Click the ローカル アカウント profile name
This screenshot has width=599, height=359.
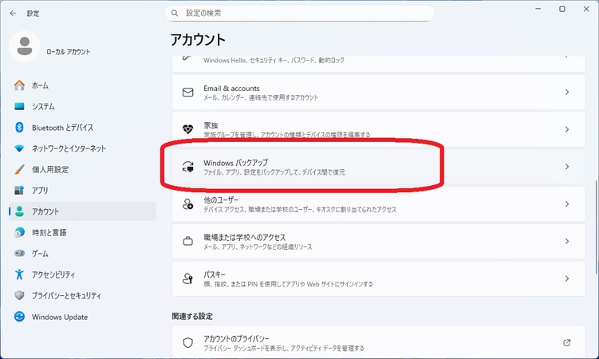[69, 52]
